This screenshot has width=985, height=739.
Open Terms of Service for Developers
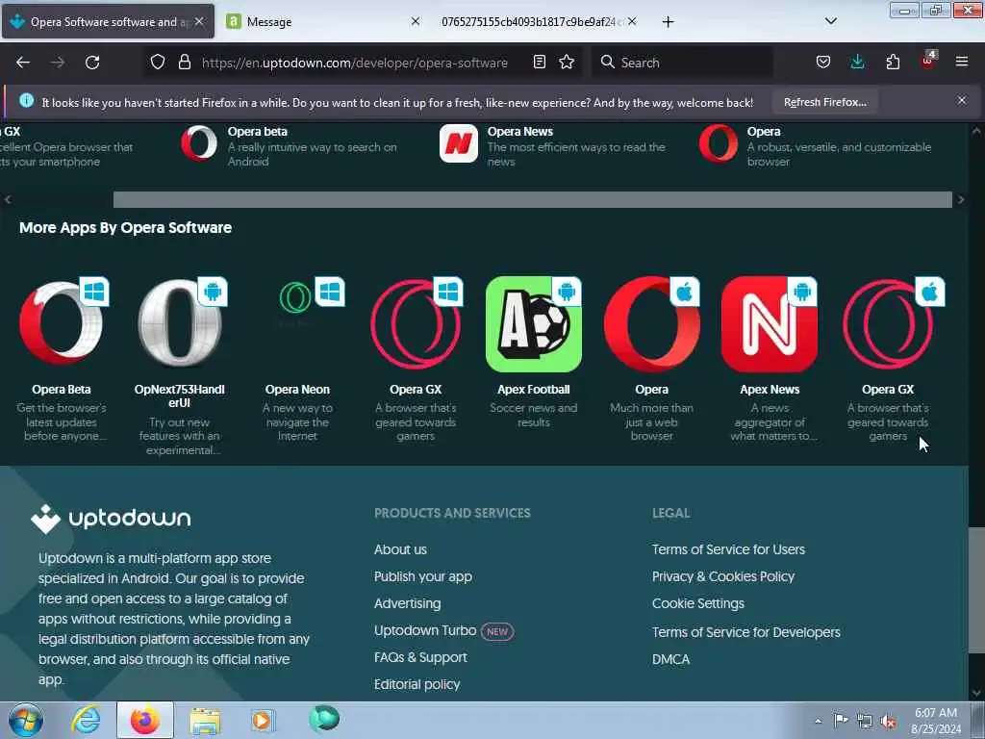(745, 632)
